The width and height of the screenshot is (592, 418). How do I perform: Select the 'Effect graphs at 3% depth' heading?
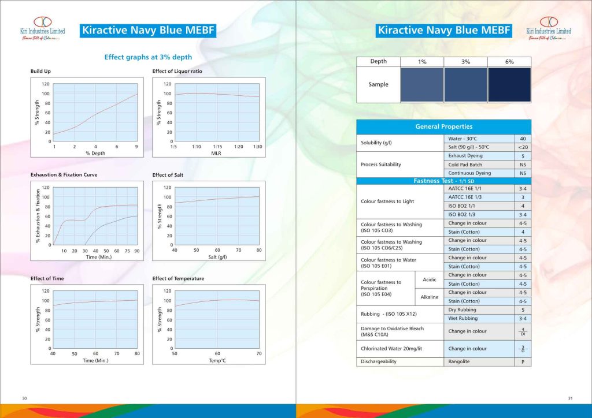(148, 57)
